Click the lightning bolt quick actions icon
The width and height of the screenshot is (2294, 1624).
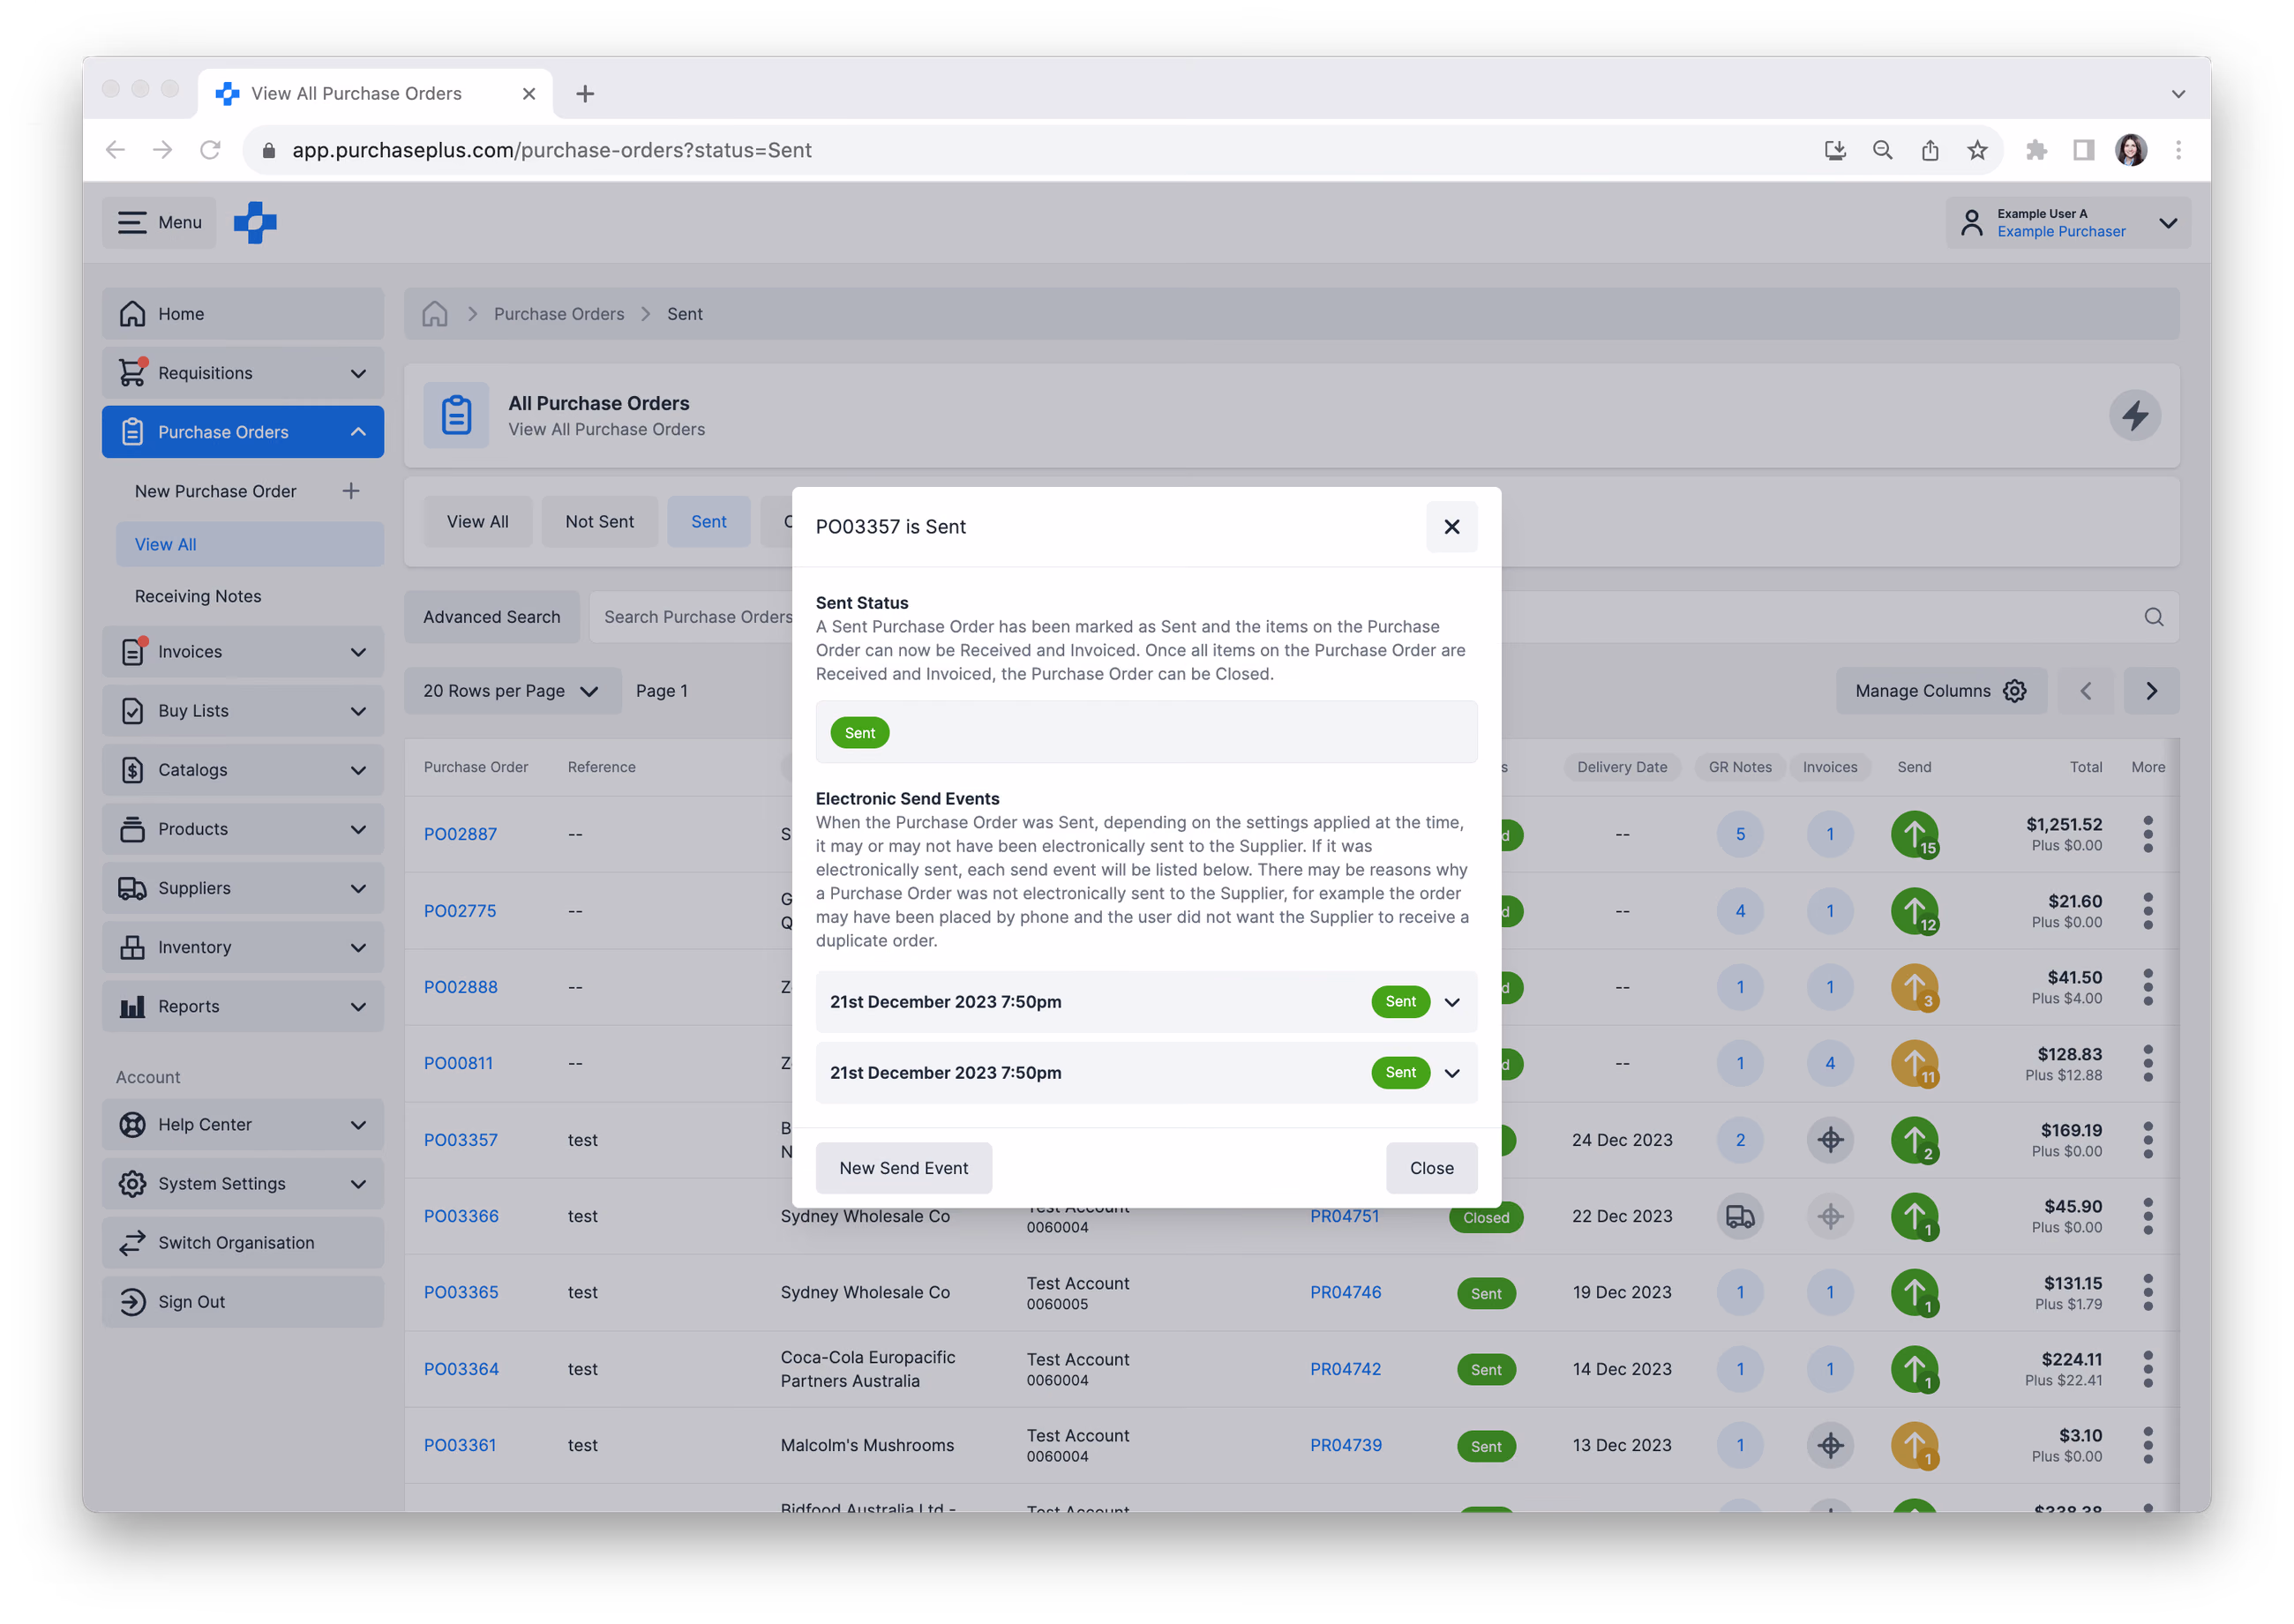click(2134, 415)
